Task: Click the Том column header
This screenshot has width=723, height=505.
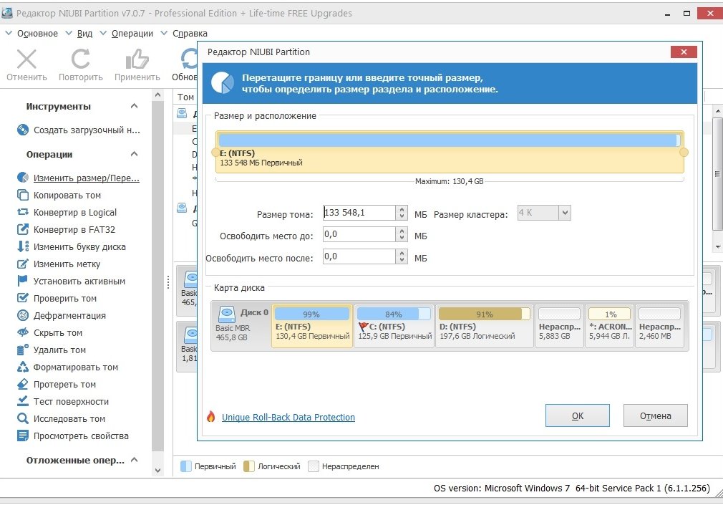Action: (x=185, y=97)
